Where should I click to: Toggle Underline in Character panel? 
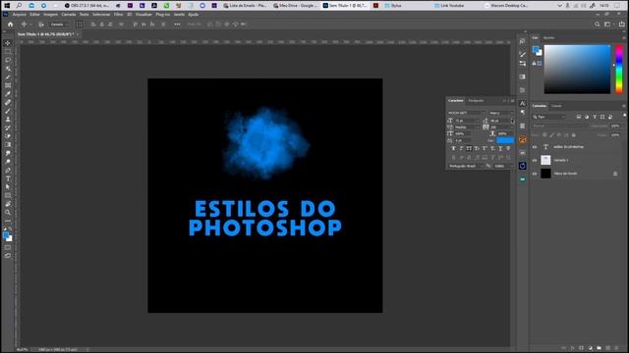(x=500, y=148)
